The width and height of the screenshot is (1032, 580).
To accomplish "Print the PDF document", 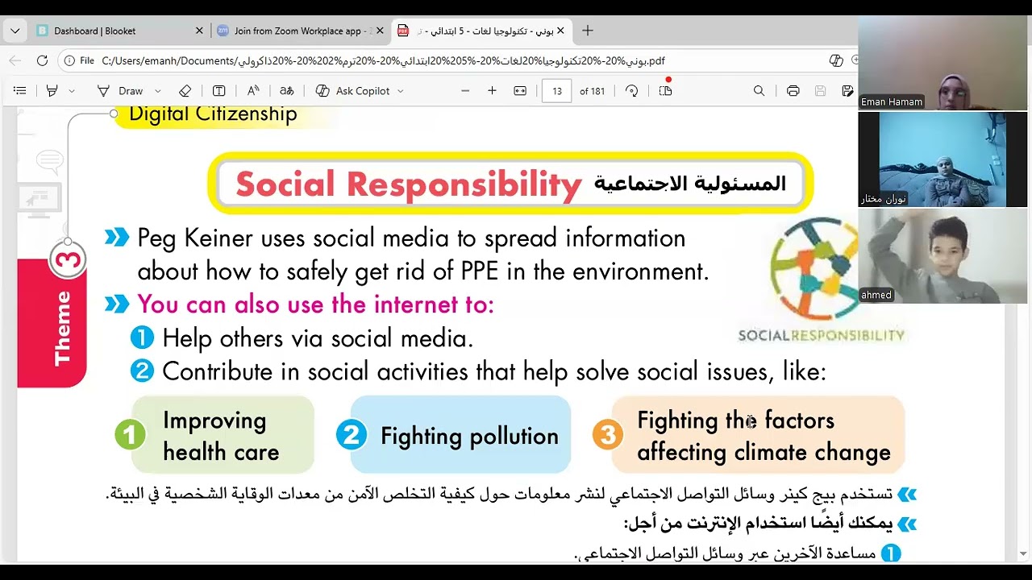I will coord(793,91).
